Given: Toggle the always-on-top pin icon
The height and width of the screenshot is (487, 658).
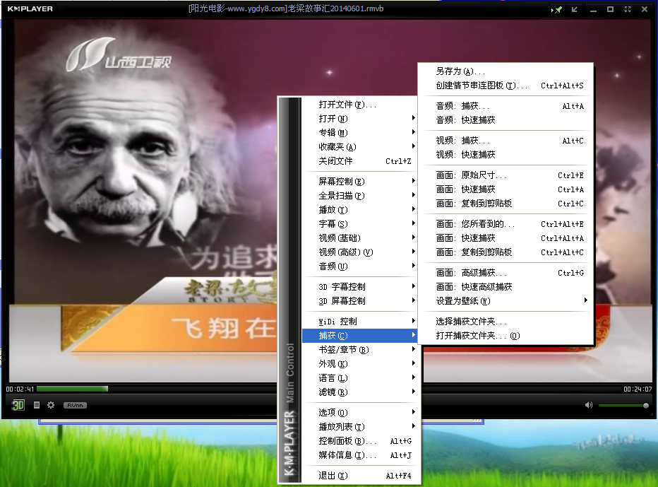Looking at the screenshot, I should tap(558, 9).
